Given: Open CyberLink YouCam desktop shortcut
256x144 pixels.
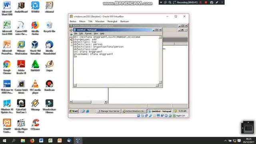Looking at the screenshot, I should point(21,106).
